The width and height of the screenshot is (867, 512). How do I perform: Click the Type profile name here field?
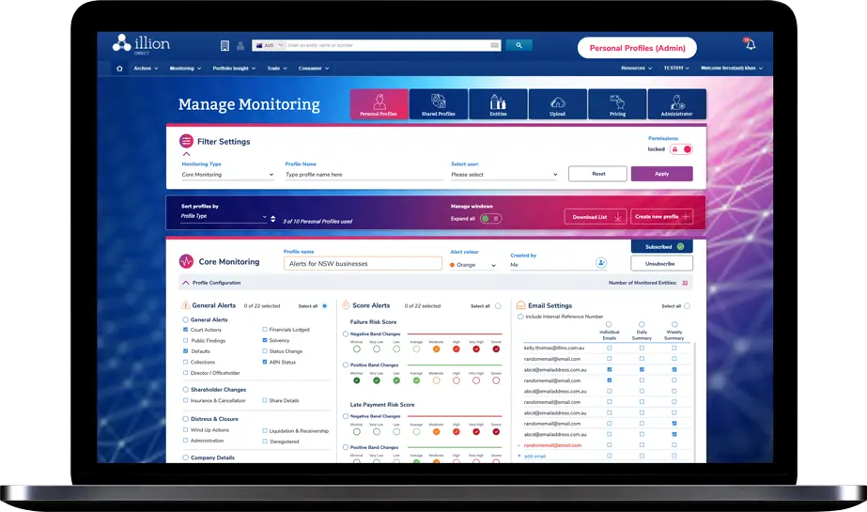363,175
